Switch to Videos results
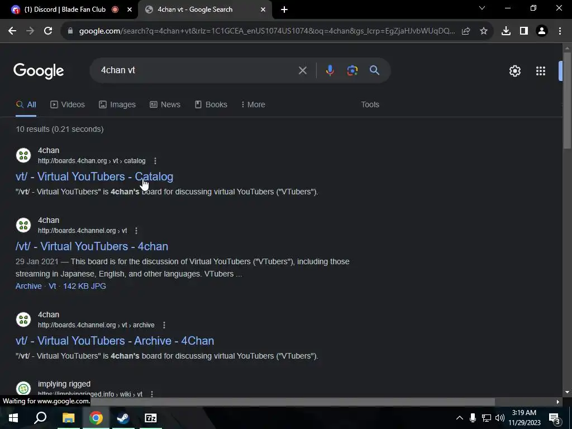The height and width of the screenshot is (429, 572). click(x=68, y=104)
